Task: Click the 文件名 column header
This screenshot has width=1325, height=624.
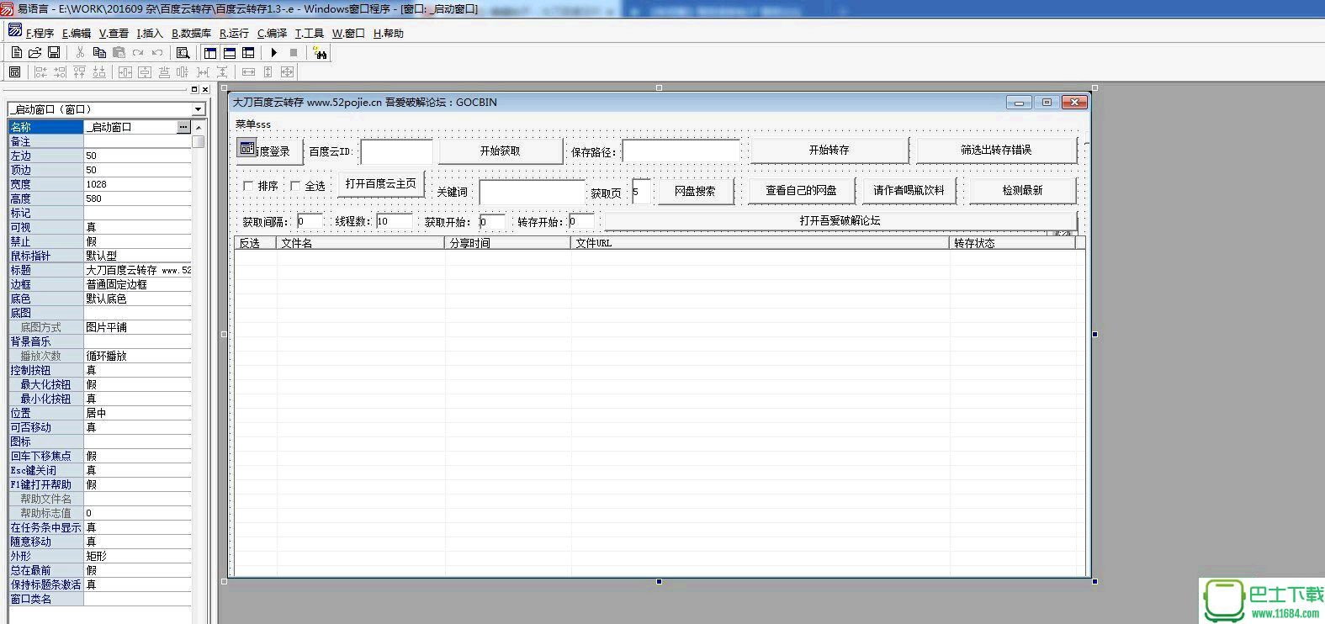Action: 361,243
